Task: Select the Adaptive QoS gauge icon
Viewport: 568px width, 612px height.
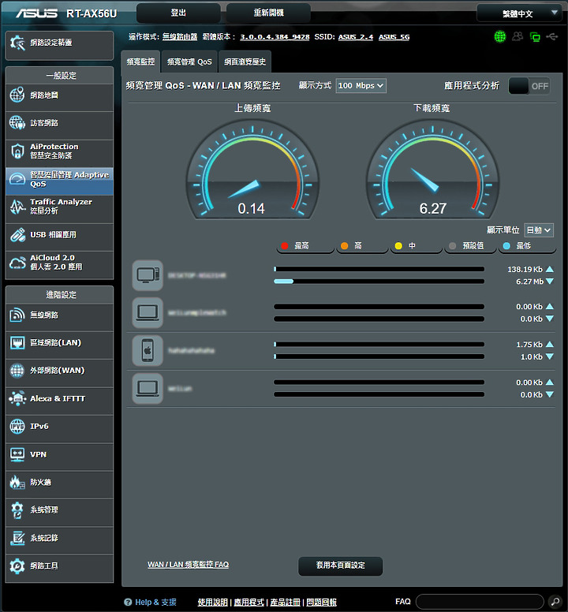Action: 17,179
